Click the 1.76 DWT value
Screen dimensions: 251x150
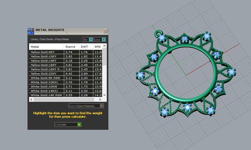(x=84, y=52)
